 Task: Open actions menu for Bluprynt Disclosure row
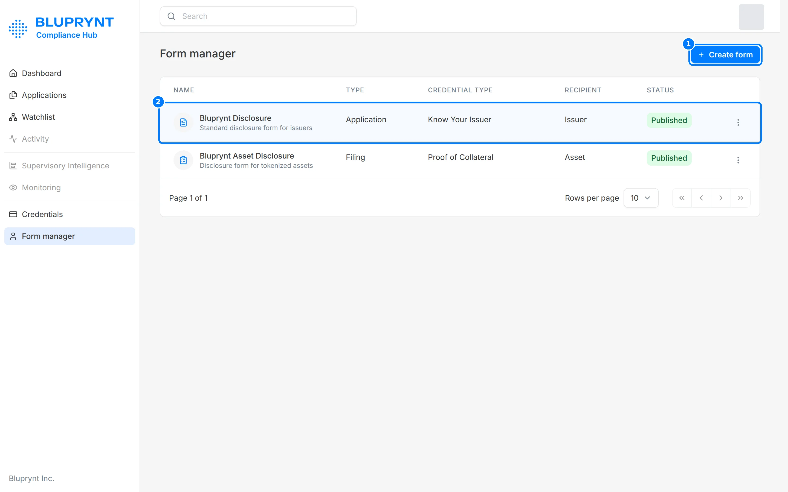(738, 122)
